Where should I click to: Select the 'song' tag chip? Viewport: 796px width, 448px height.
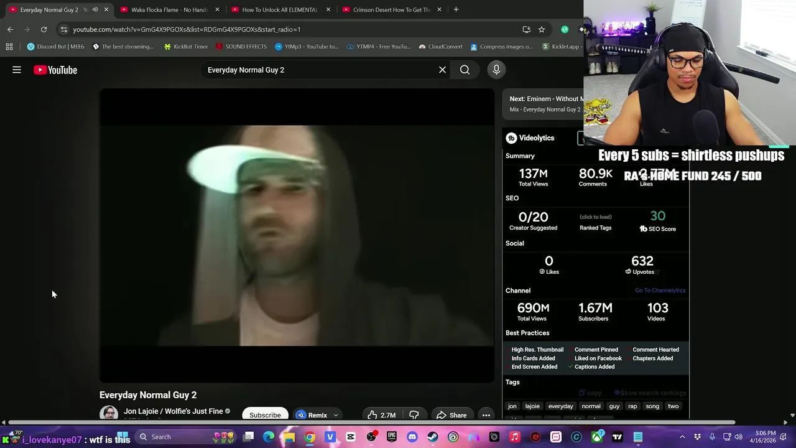coord(652,406)
